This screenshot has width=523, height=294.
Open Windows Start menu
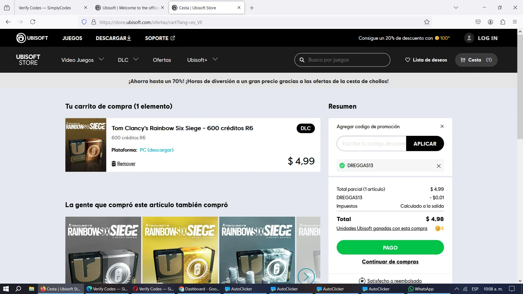6,289
